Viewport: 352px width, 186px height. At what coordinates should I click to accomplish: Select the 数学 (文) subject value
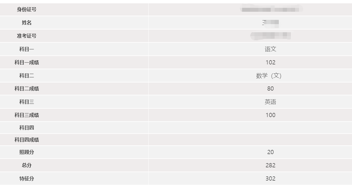point(269,76)
